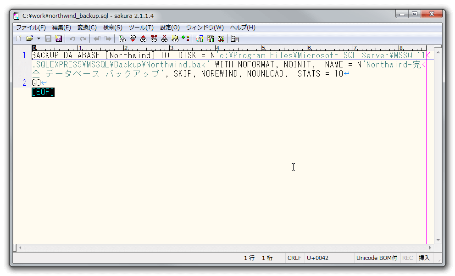Toggle the REC macro recording indicator

coord(407,258)
